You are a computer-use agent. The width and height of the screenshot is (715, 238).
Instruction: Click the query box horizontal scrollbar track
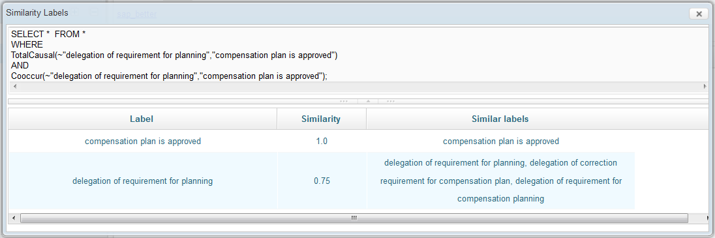(x=359, y=86)
